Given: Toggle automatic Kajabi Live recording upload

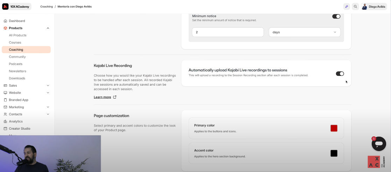Looking at the screenshot, I should [340, 74].
